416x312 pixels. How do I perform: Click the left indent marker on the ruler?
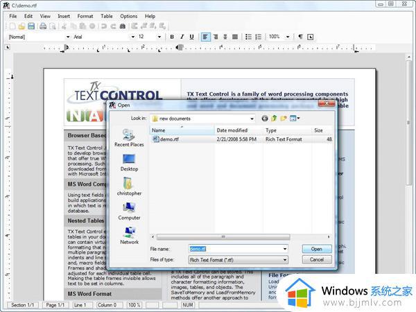[67, 48]
